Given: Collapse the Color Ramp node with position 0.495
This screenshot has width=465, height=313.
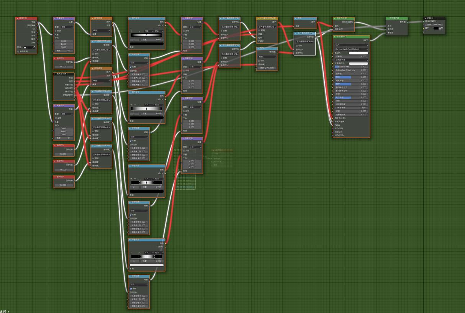Looking at the screenshot, I should (x=130, y=240).
